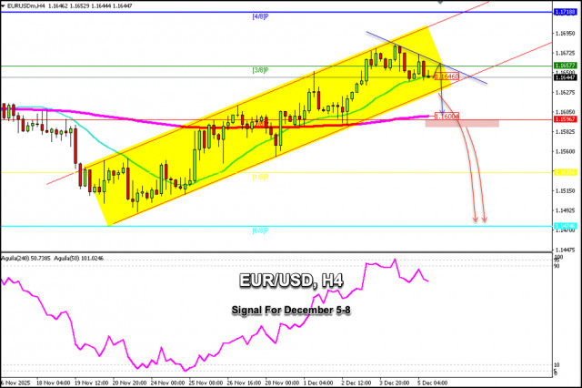The width and height of the screenshot is (582, 388).
Task: Click the 25 Nov 08:00 time label
Action: pos(206,383)
